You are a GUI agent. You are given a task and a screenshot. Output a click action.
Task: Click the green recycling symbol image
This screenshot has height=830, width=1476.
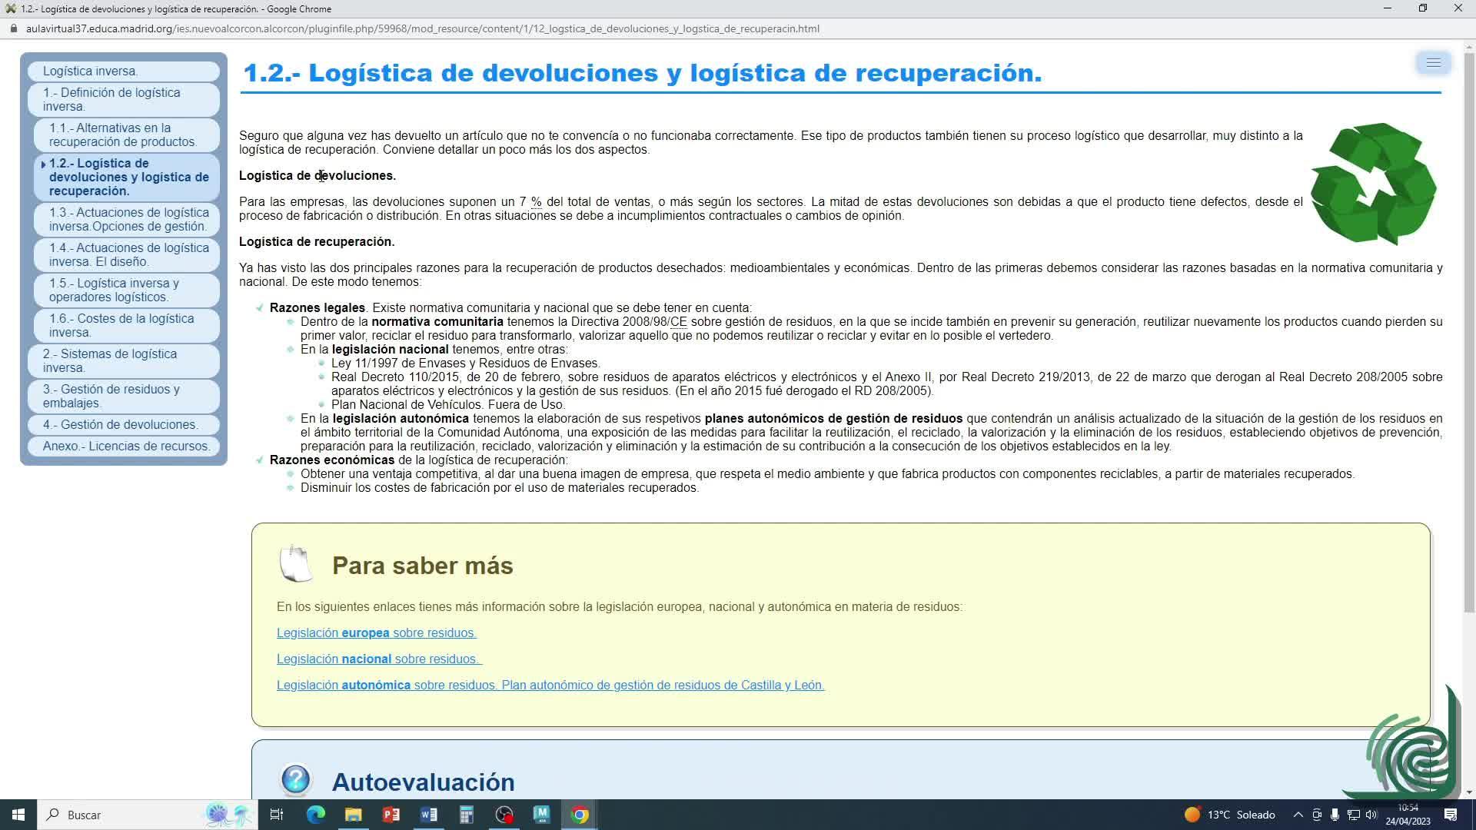click(1373, 184)
